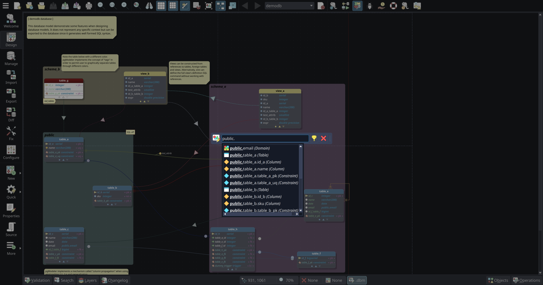Open the Changelog panel at the bottom
543x285 pixels.
point(115,280)
